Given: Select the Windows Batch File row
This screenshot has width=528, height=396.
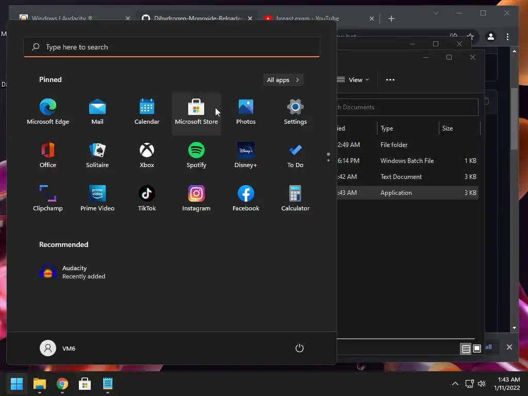Looking at the screenshot, I should tap(407, 161).
